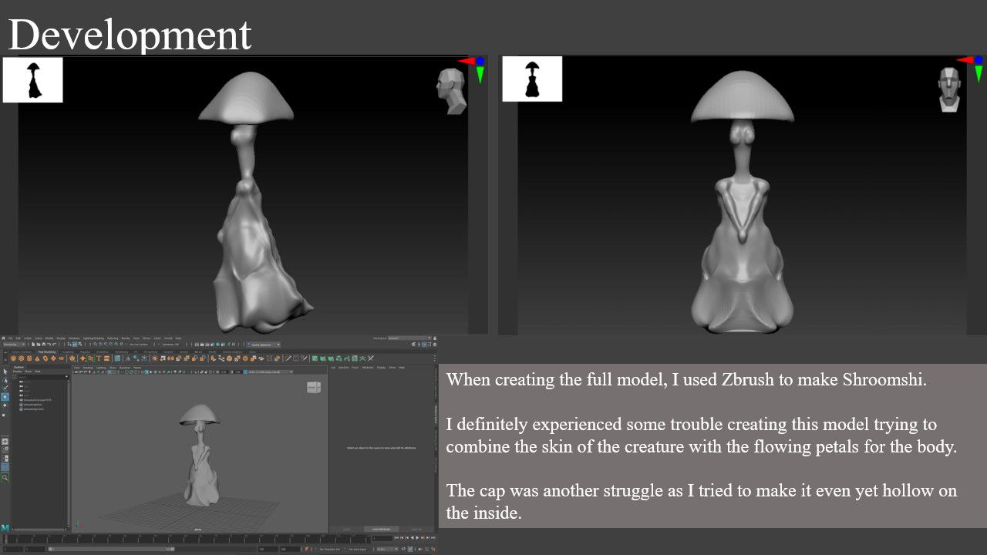Select the mesh item in the Outliner
Viewport: 987px width, 555px height.
(37, 401)
